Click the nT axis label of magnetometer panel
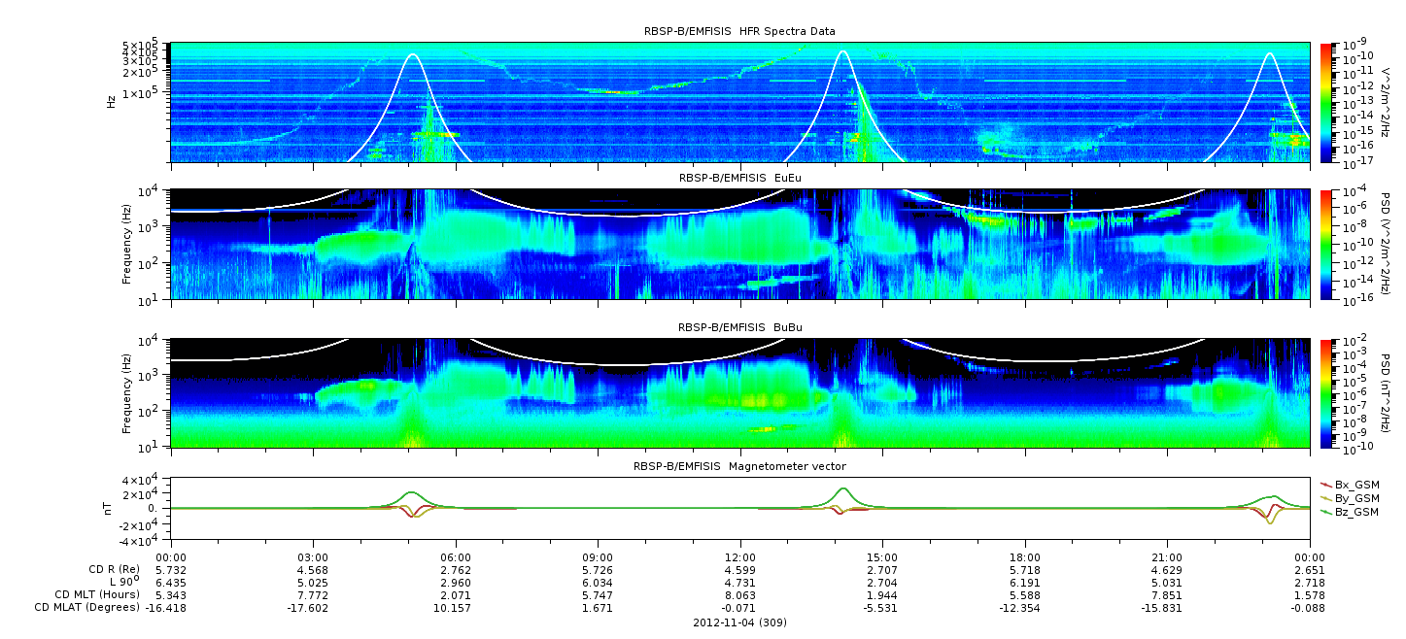 click(111, 508)
